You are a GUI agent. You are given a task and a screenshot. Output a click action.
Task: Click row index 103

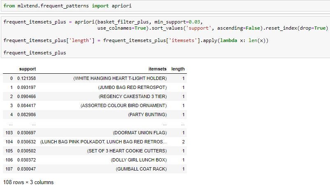(9, 133)
